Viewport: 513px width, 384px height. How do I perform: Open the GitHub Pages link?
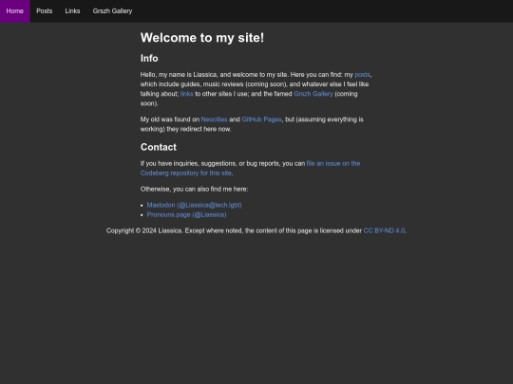click(262, 119)
